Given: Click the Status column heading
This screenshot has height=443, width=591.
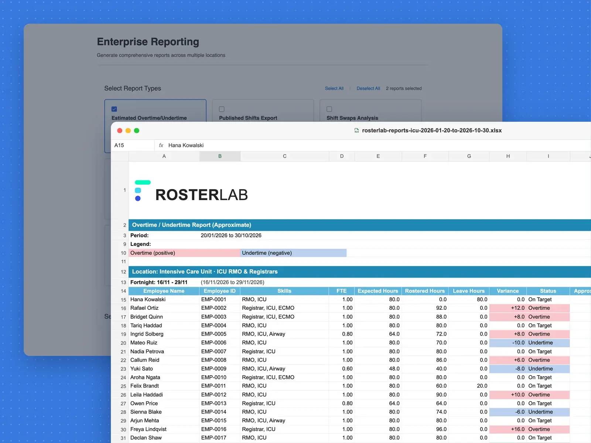Looking at the screenshot, I should point(548,291).
